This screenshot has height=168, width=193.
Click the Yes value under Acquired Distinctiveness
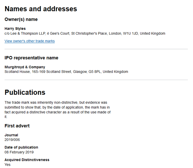coord(8,164)
